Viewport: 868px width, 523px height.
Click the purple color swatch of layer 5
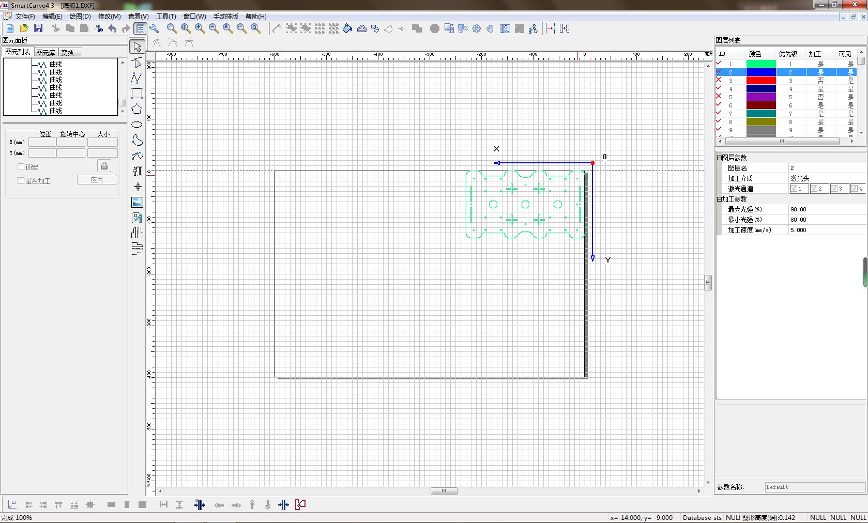(x=761, y=97)
